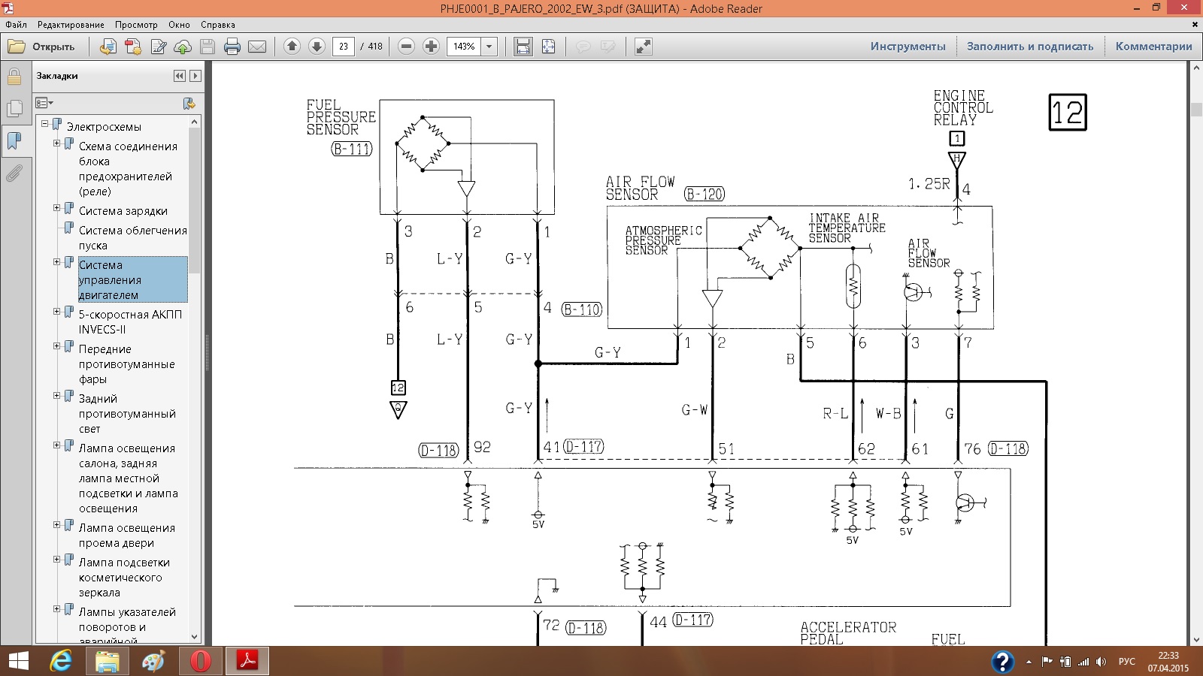Image resolution: width=1203 pixels, height=676 pixels.
Task: Zoom out with minus button
Action: [x=406, y=47]
